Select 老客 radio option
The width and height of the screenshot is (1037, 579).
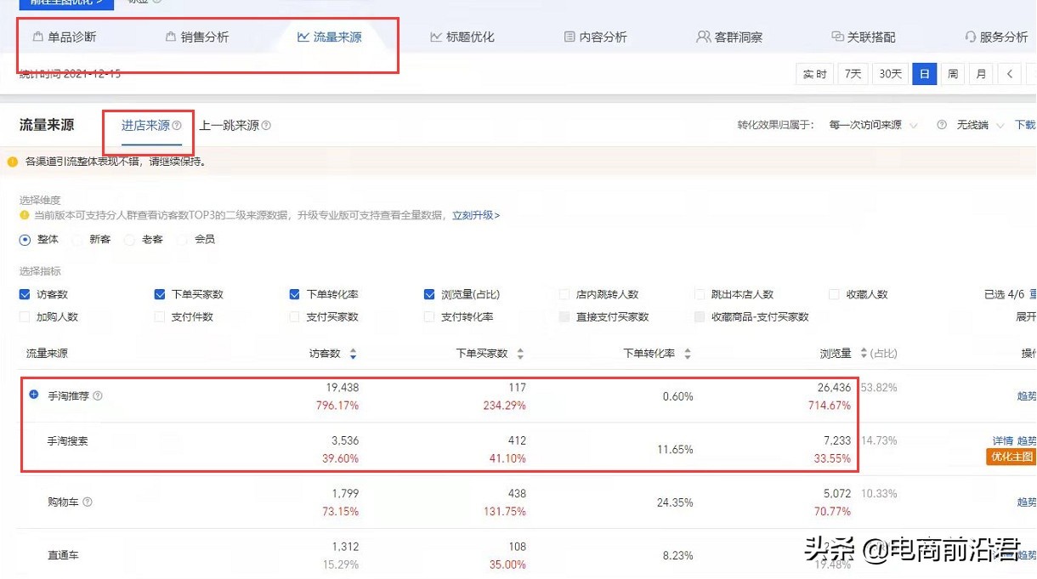[x=130, y=240]
